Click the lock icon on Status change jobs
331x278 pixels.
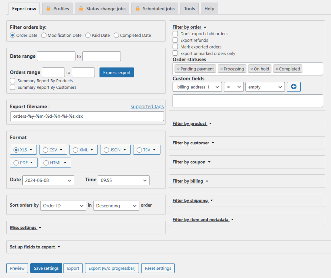(x=81, y=9)
